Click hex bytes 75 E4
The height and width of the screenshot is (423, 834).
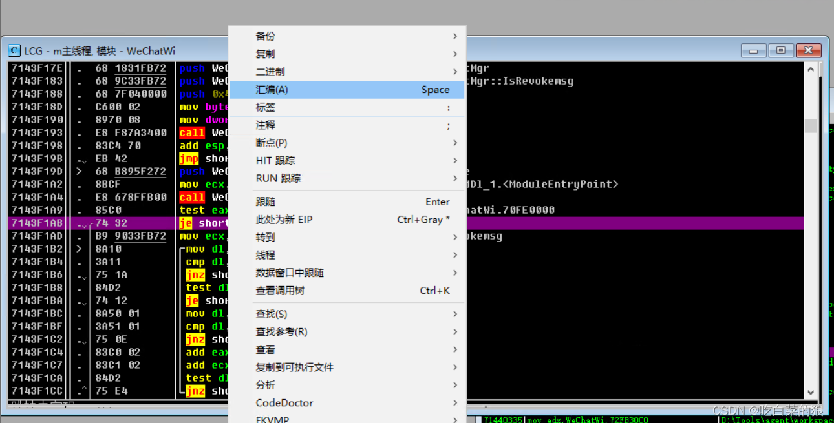(x=111, y=391)
